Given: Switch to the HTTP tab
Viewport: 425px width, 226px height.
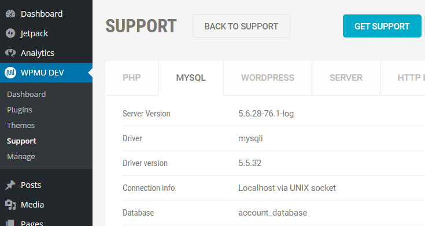Looking at the screenshot, I should (x=403, y=78).
